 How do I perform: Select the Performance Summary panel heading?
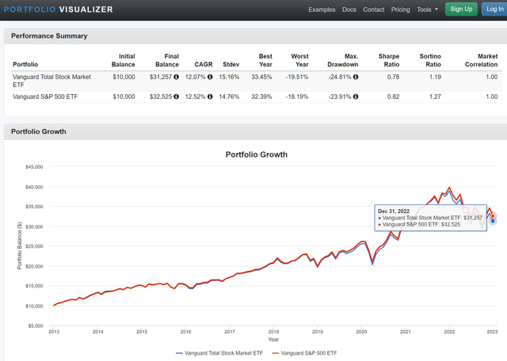[x=49, y=36]
